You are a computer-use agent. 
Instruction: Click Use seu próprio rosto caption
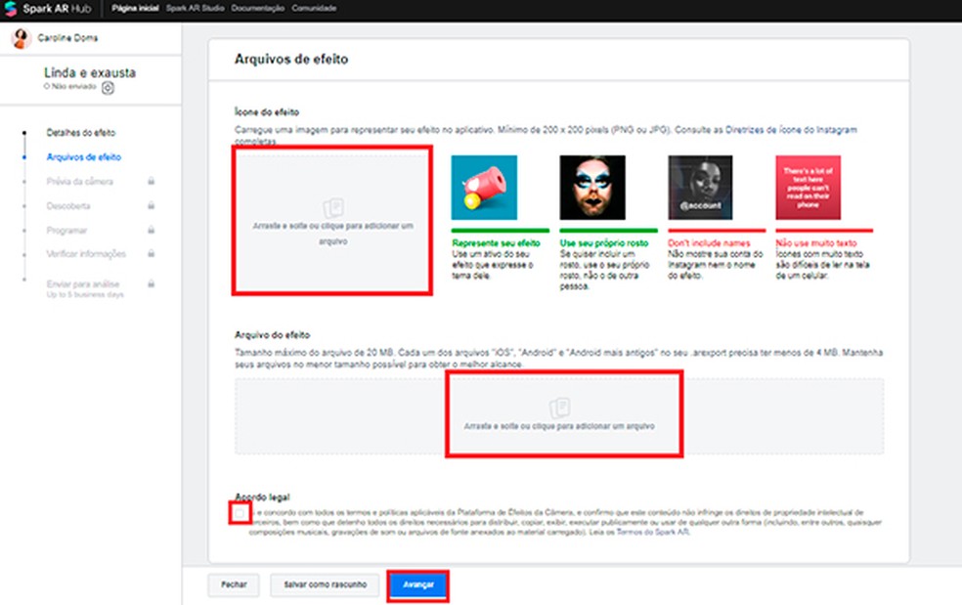click(x=604, y=243)
